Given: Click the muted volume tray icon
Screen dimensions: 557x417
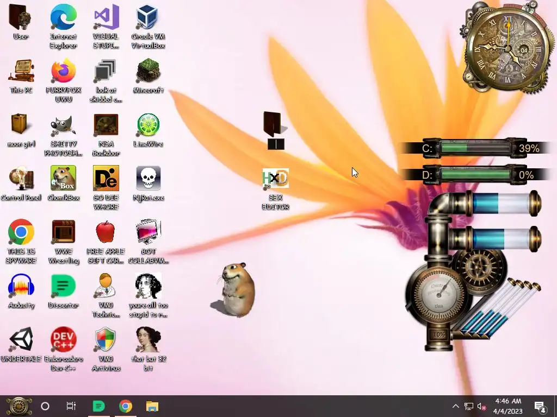Looking at the screenshot, I should (x=482, y=406).
